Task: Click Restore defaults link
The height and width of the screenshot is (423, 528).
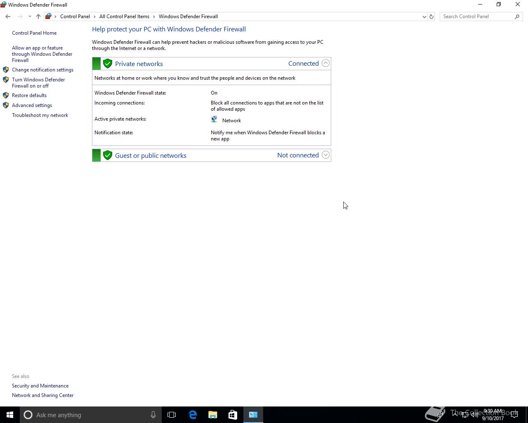Action: coord(29,95)
